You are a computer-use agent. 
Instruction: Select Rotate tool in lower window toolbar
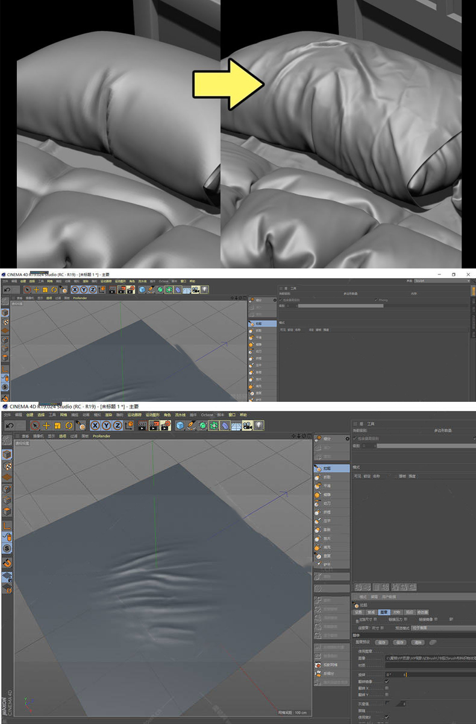(x=69, y=425)
